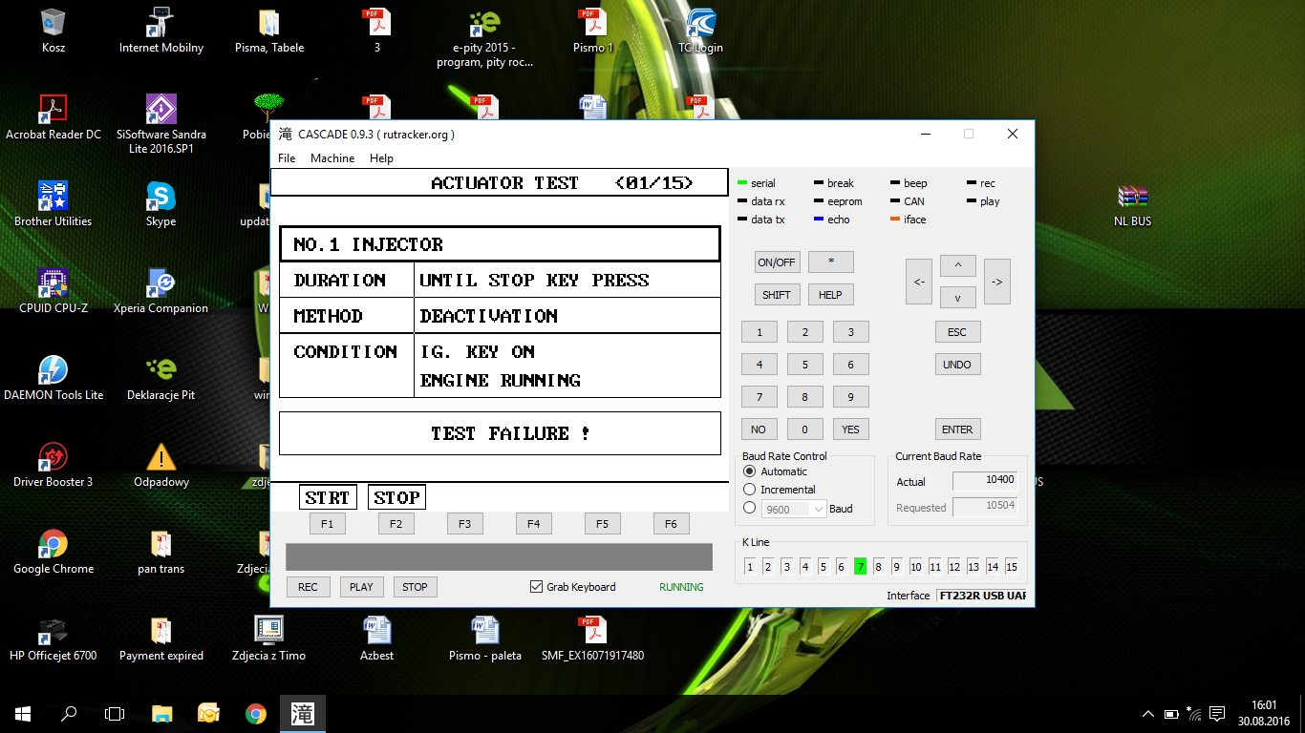Image resolution: width=1305 pixels, height=733 pixels.
Task: Click the HELP keypad button
Action: click(x=830, y=295)
